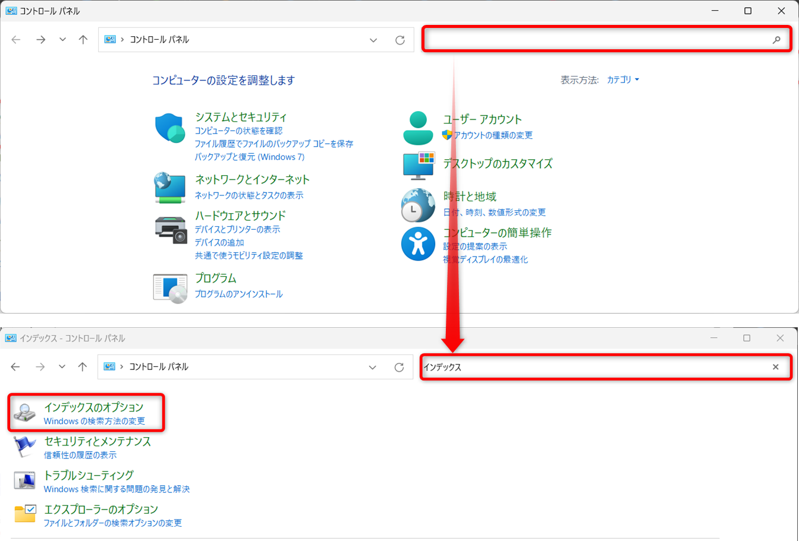Expand address bar dropdown in bottom window
This screenshot has width=799, height=541.
tap(373, 367)
